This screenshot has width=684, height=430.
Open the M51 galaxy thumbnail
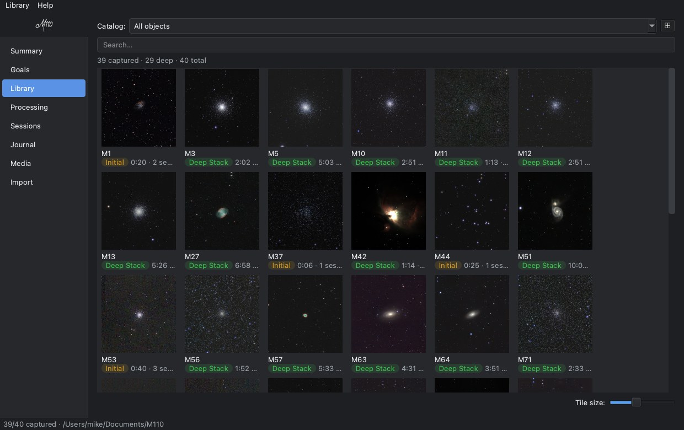[x=555, y=211]
